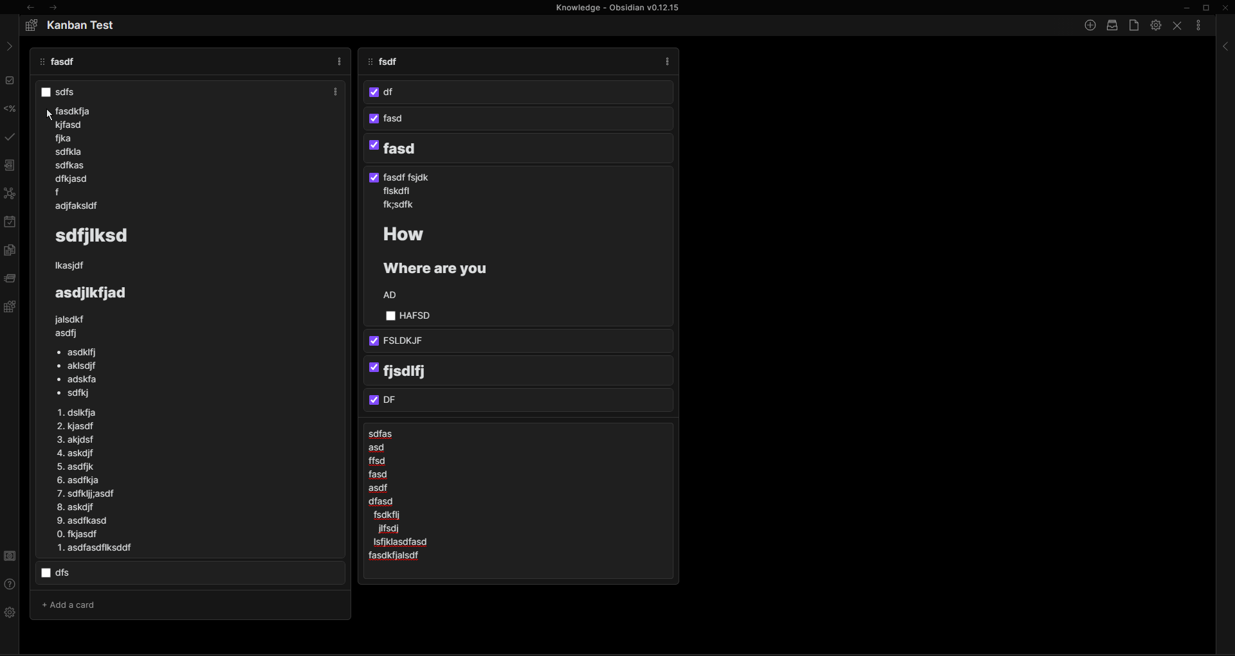
Task: Open the calendar icon in left sidebar
Action: pos(10,222)
